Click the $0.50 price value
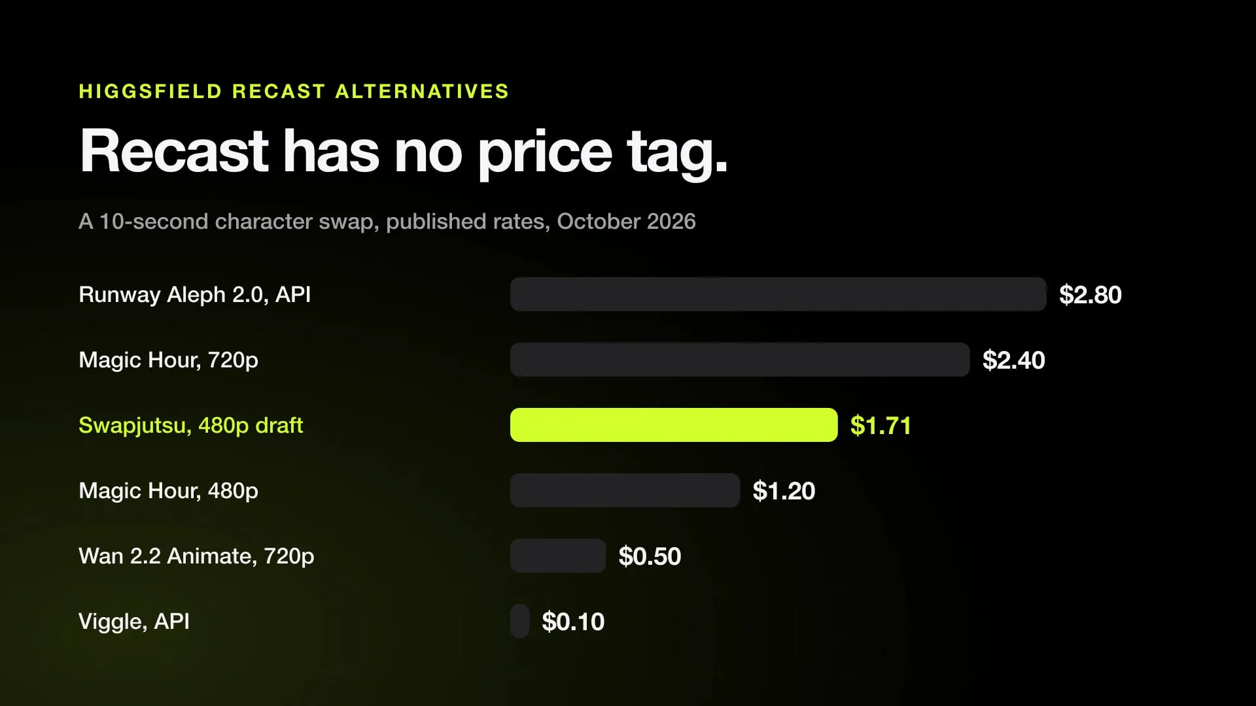Image resolution: width=1256 pixels, height=706 pixels. click(650, 556)
